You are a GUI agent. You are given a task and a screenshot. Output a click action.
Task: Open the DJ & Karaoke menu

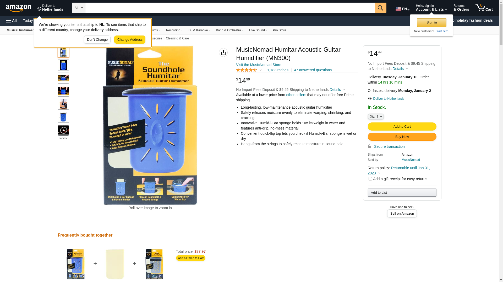point(199,30)
